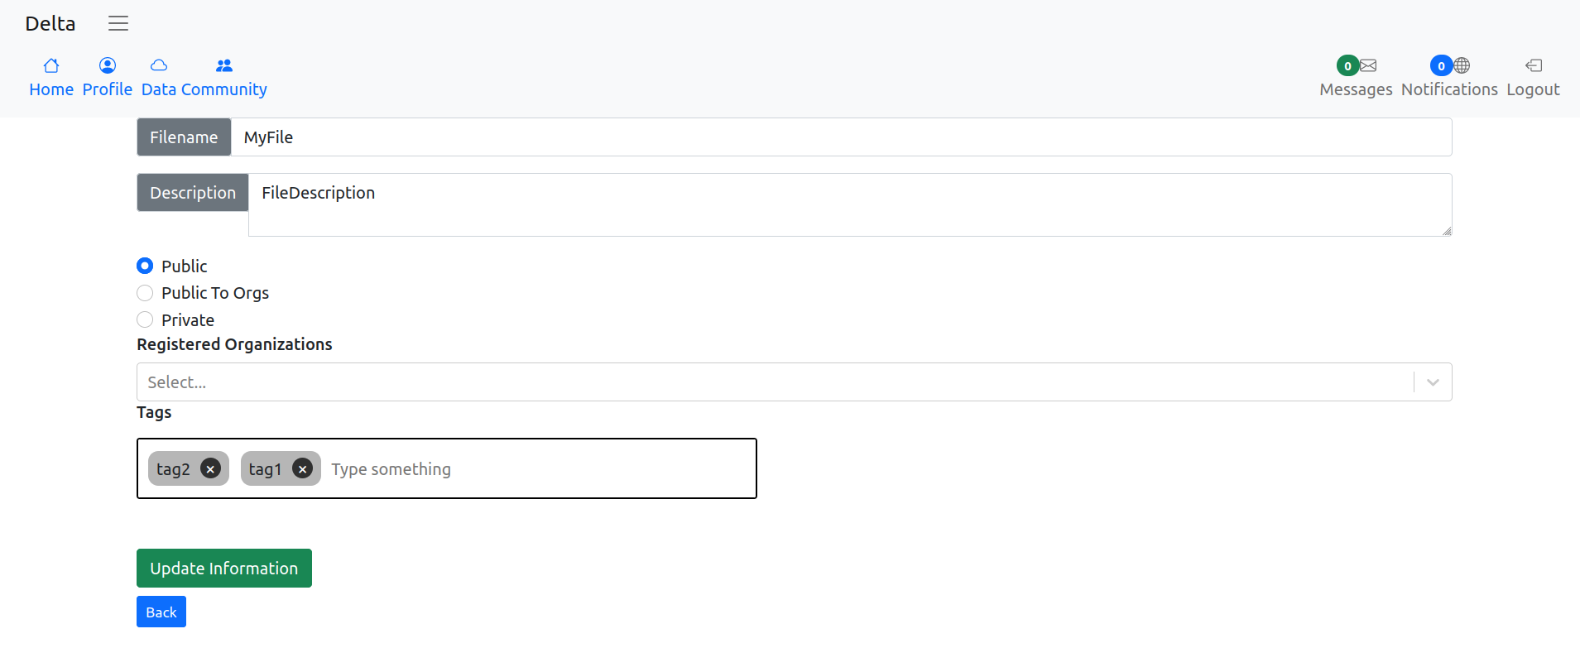
Task: Remove tag2 using its X icon
Action: [210, 468]
